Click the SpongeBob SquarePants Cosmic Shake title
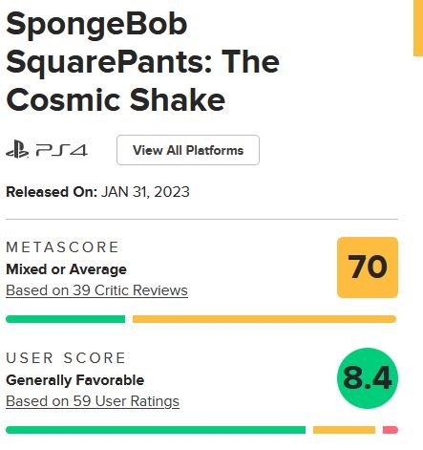Image resolution: width=423 pixels, height=450 pixels. [143, 62]
